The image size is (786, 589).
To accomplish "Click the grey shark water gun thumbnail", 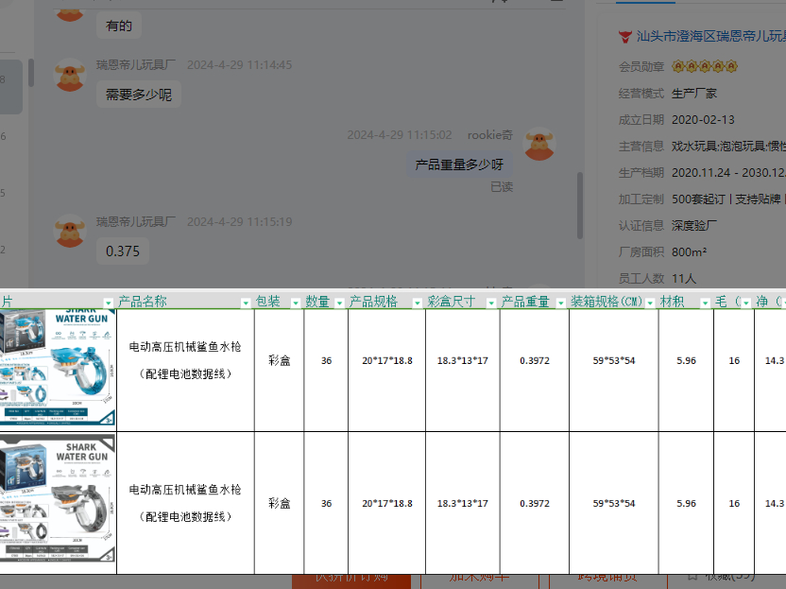I will [58, 503].
